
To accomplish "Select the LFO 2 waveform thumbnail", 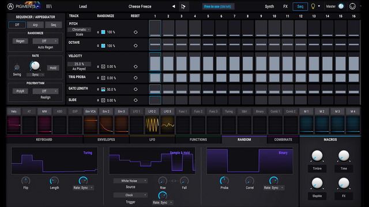I will click(152, 125).
